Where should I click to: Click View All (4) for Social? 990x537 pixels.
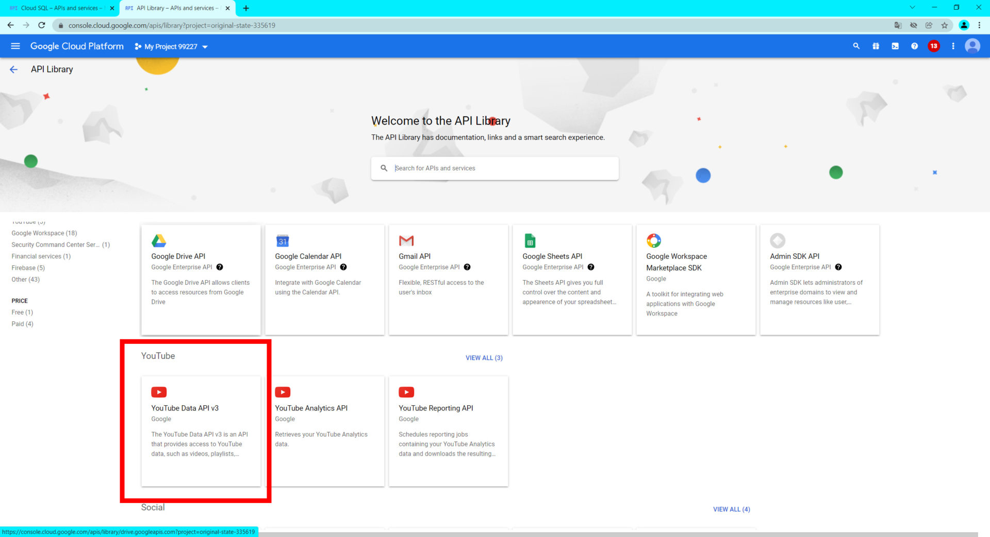click(x=732, y=509)
